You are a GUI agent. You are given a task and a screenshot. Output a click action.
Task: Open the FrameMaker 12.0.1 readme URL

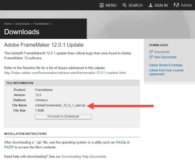point(65,73)
